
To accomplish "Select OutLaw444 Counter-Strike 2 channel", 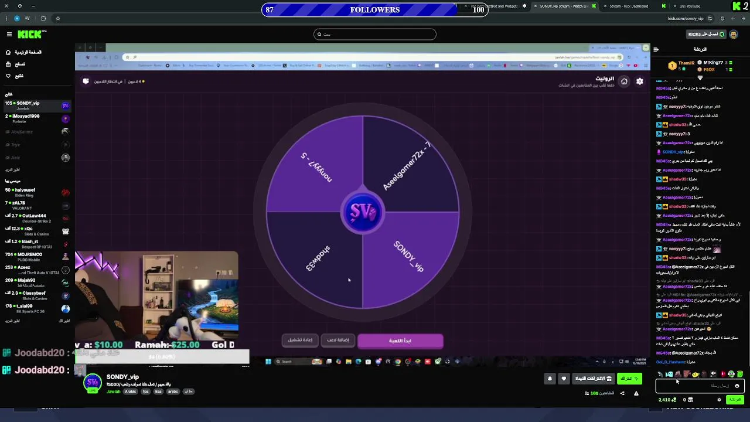I will 37,218.
